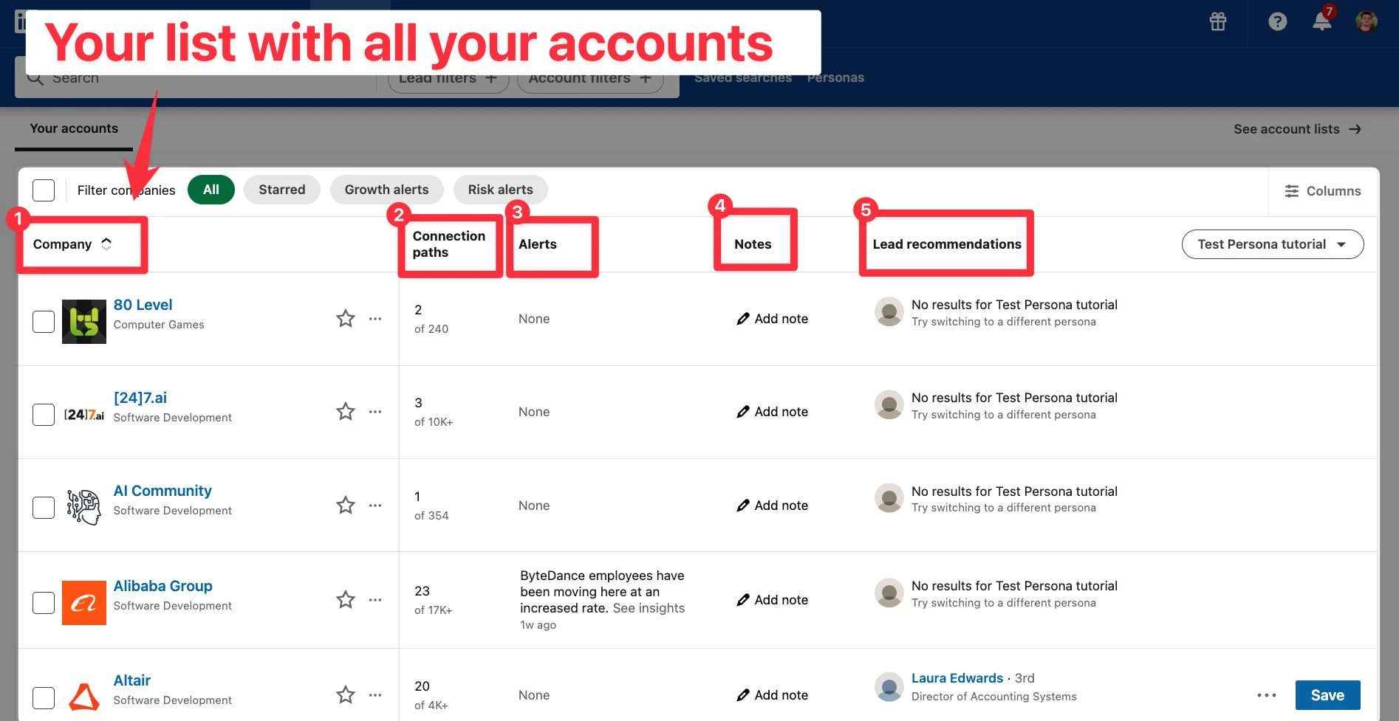1399x721 pixels.
Task: Open the gift rewards icon
Action: (x=1218, y=21)
